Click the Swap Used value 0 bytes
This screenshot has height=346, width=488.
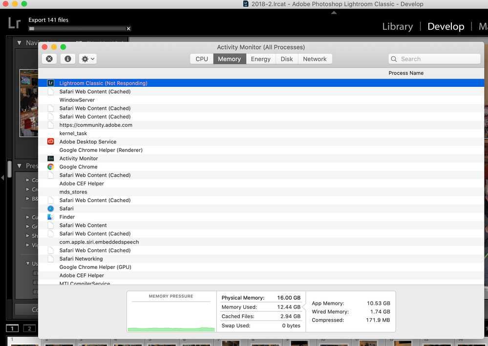pos(291,326)
